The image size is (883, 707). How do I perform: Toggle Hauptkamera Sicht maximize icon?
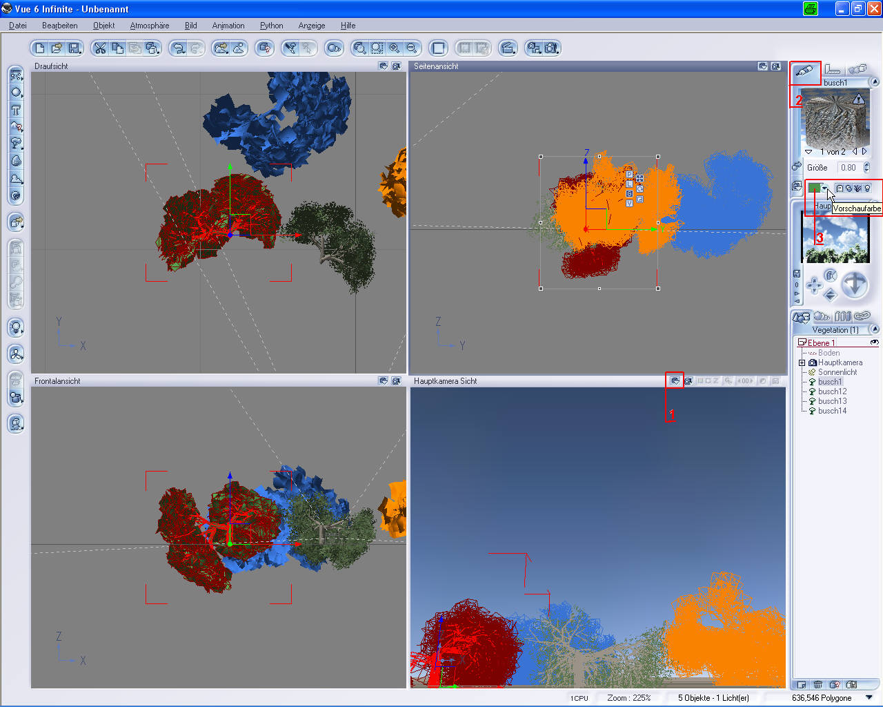tap(688, 380)
